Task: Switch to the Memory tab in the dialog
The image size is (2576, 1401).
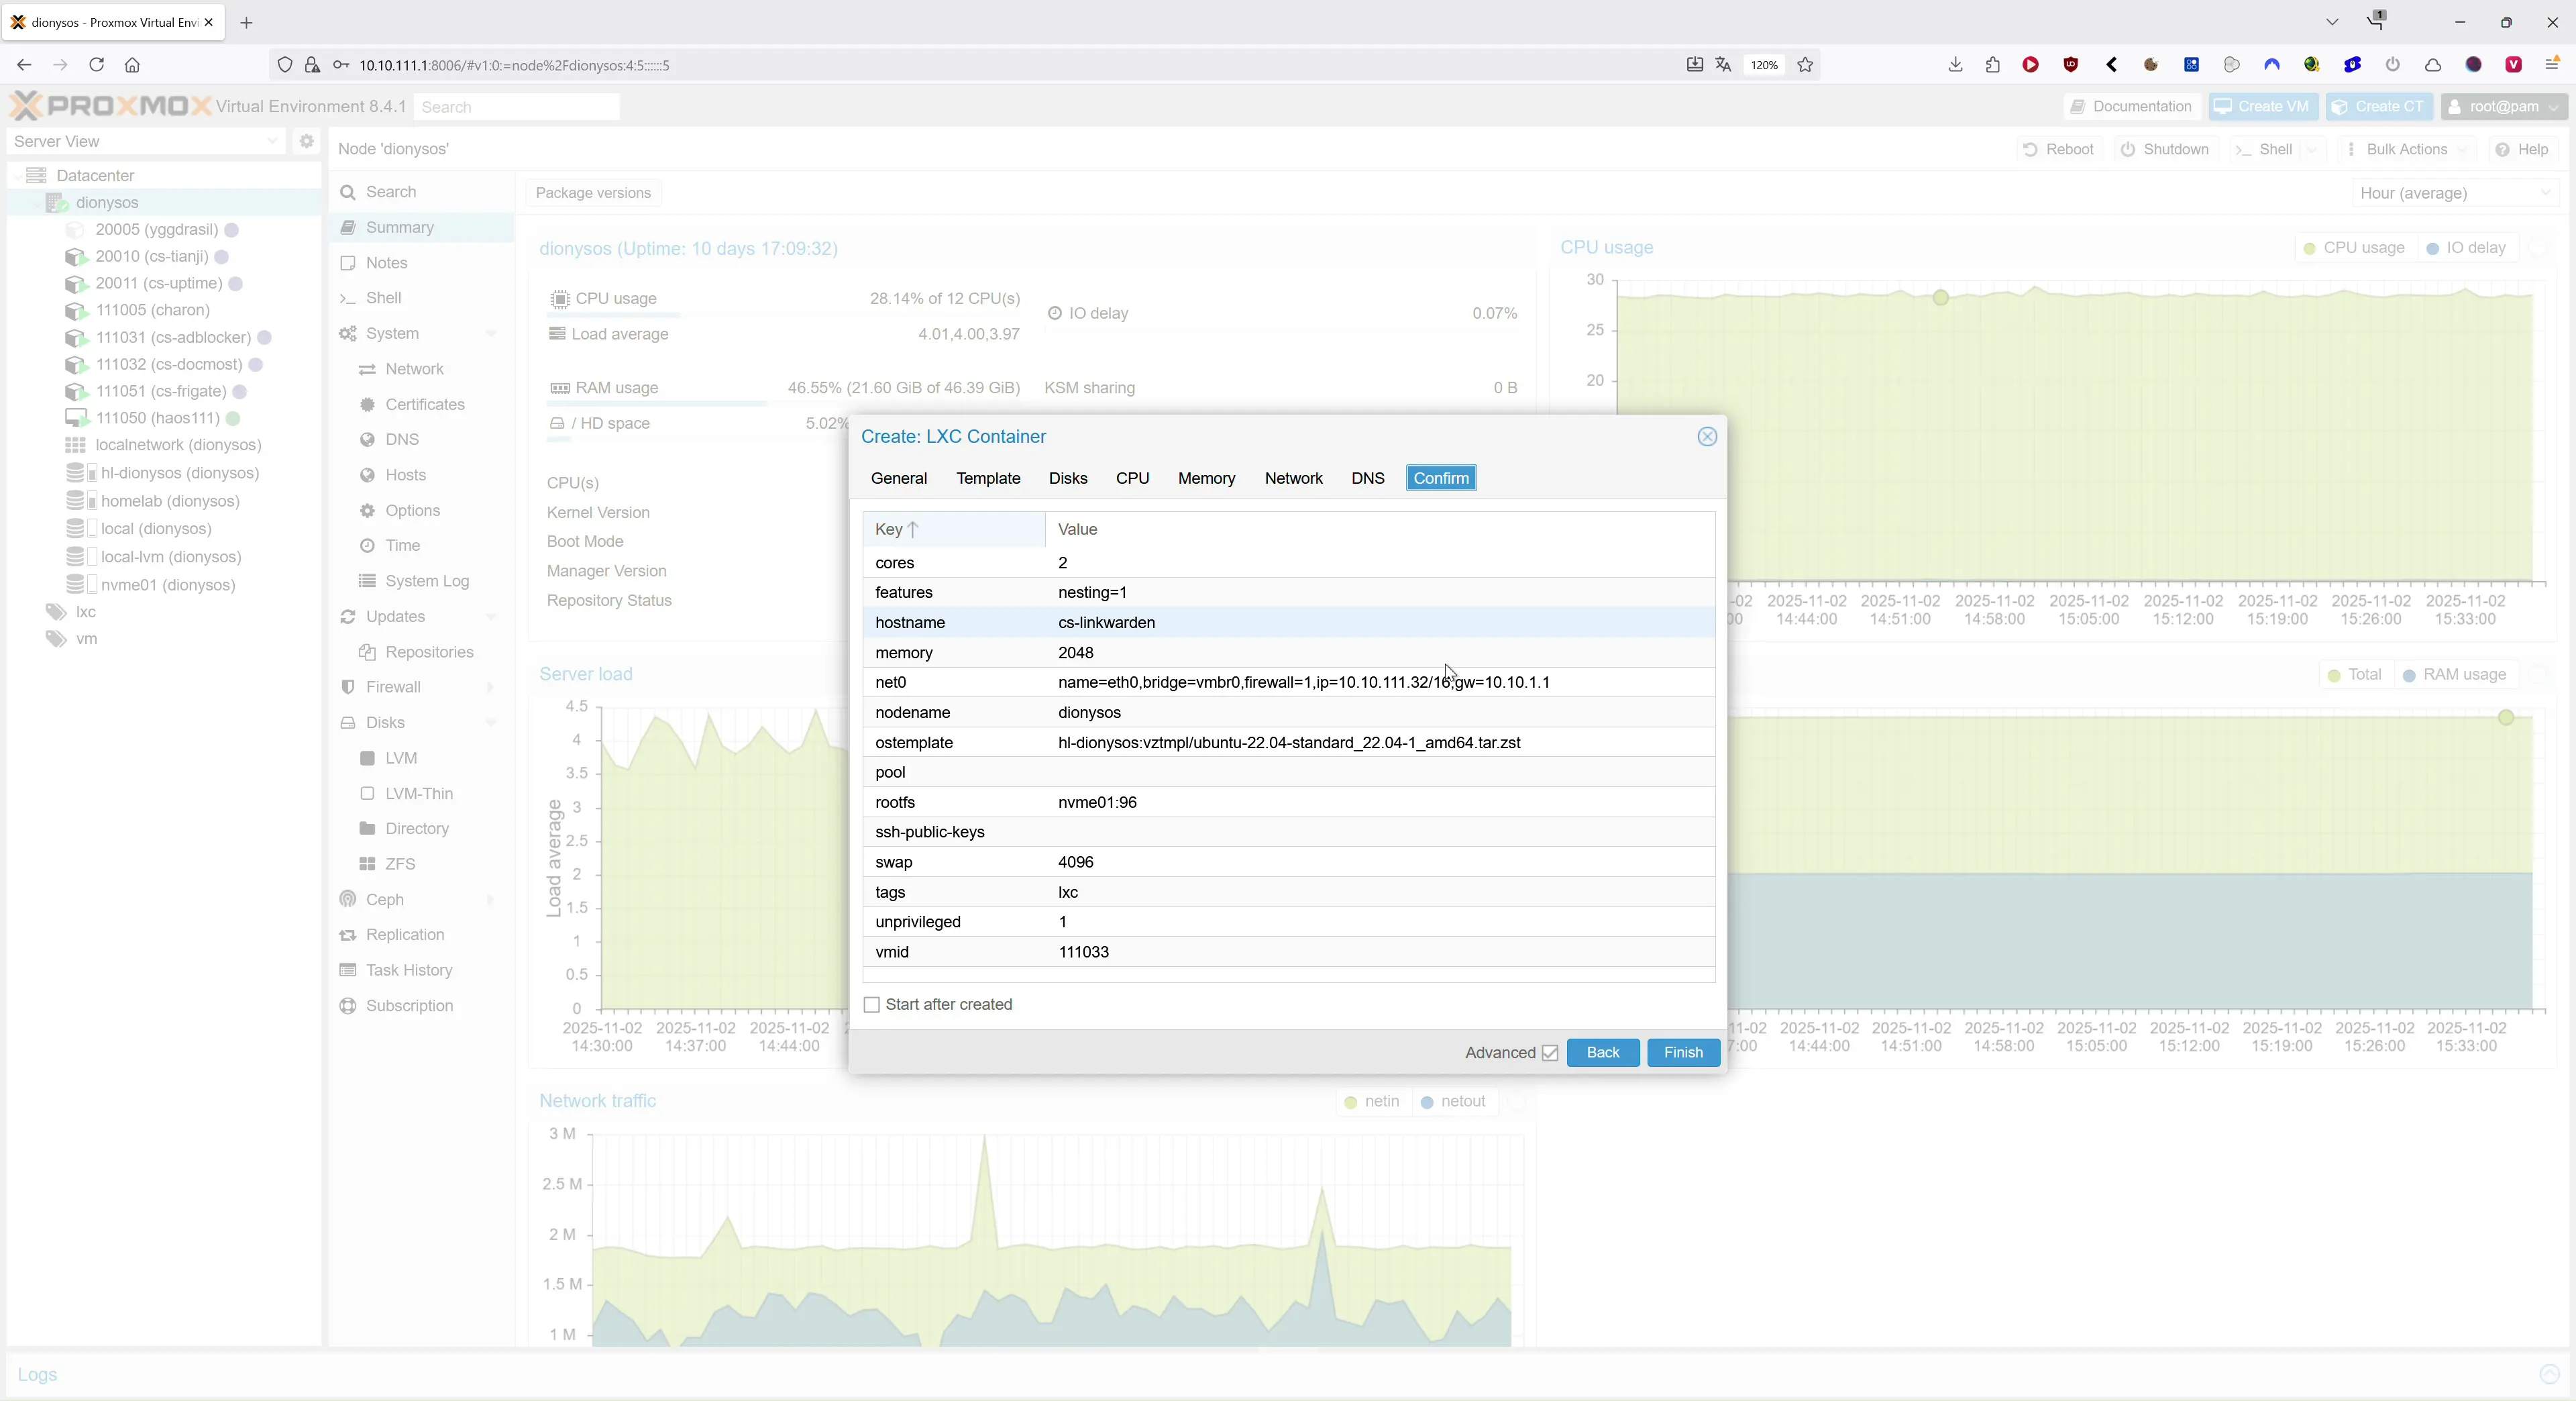Action: [x=1206, y=478]
